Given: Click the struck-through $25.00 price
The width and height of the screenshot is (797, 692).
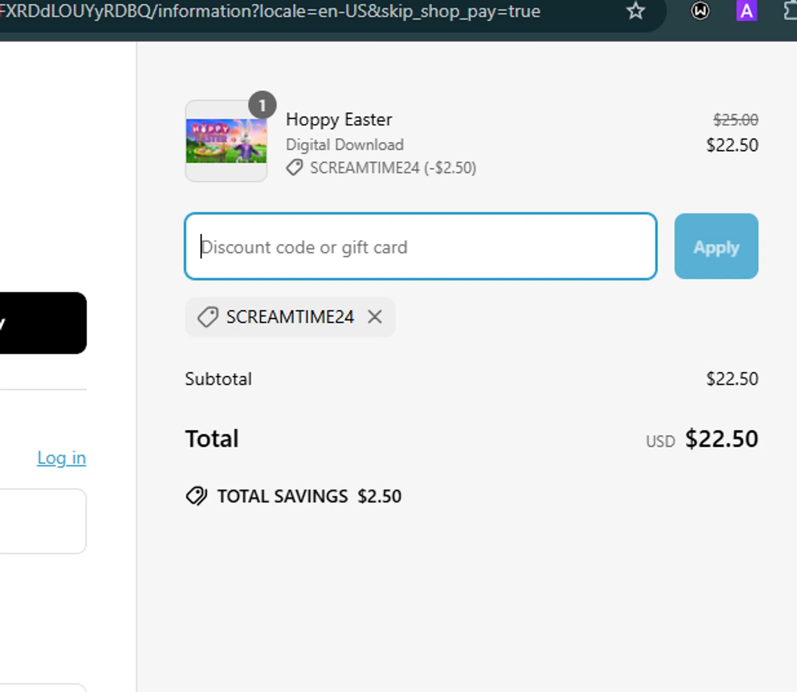Looking at the screenshot, I should click(x=735, y=120).
